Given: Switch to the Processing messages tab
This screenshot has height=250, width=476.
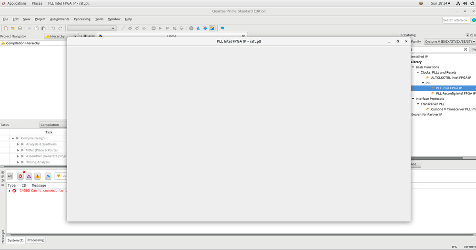Looking at the screenshot, I should [x=36, y=240].
